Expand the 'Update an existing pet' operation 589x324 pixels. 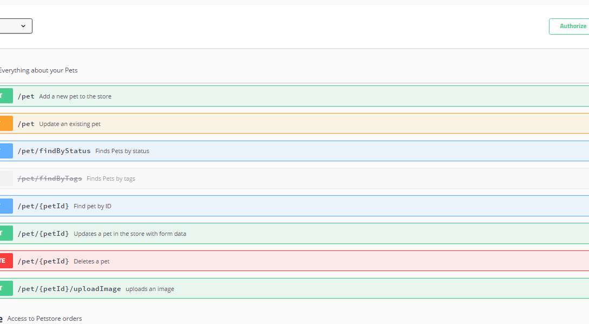[70, 124]
